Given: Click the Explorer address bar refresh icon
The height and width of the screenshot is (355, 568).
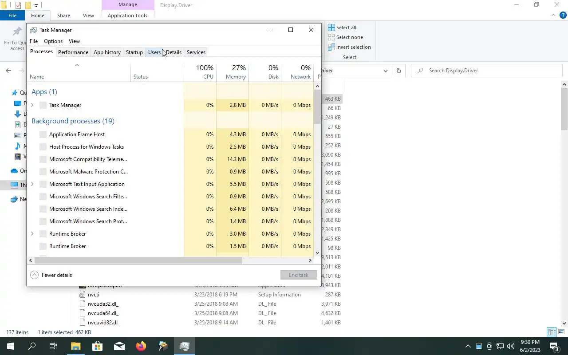Looking at the screenshot, I should pyautogui.click(x=398, y=71).
